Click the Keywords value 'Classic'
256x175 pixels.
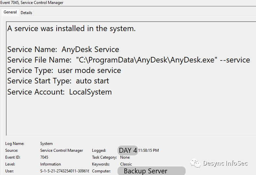pos(126,164)
